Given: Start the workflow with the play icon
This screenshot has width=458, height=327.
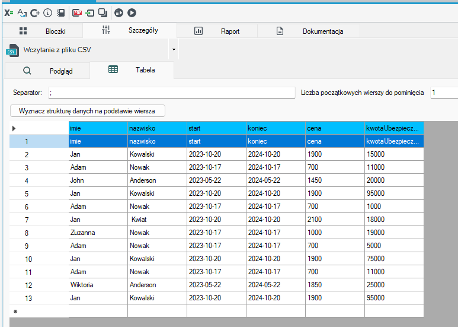Looking at the screenshot, I should (x=132, y=13).
